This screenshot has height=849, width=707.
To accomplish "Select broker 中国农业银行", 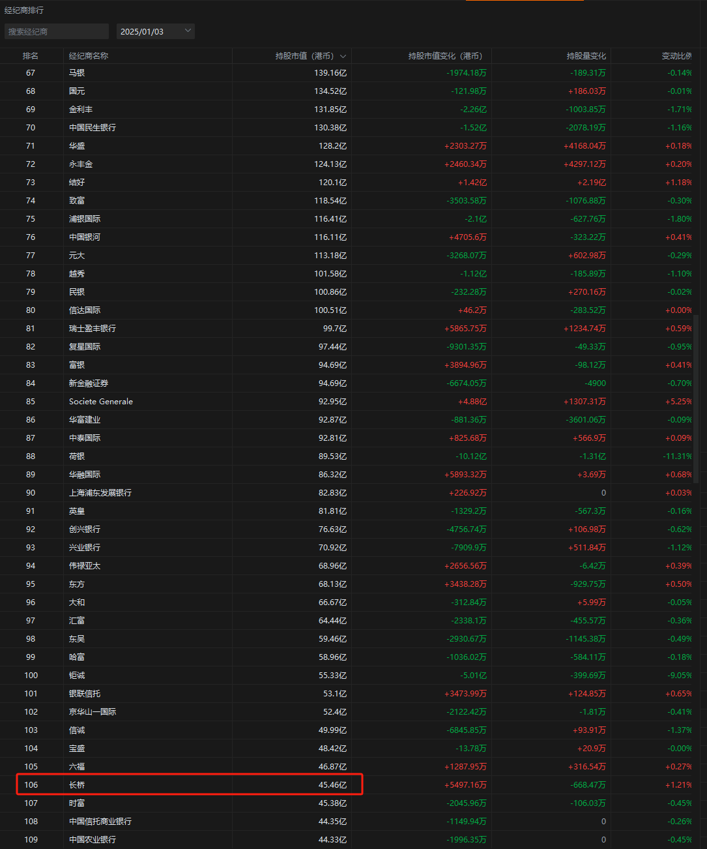I will 93,840.
